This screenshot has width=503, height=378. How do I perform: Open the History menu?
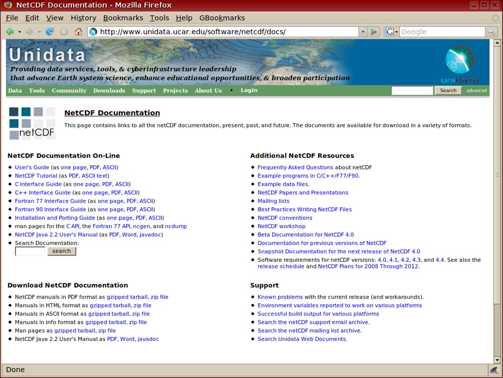point(83,18)
